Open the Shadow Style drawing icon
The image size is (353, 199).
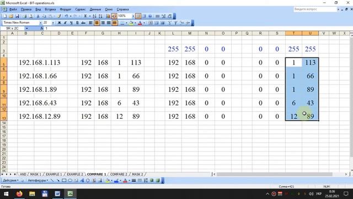152,181
